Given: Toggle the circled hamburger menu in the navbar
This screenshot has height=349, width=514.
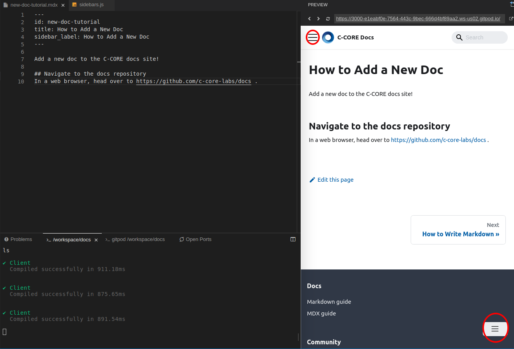Looking at the screenshot, I should 312,37.
